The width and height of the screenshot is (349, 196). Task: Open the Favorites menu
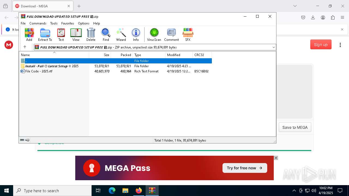click(68, 23)
